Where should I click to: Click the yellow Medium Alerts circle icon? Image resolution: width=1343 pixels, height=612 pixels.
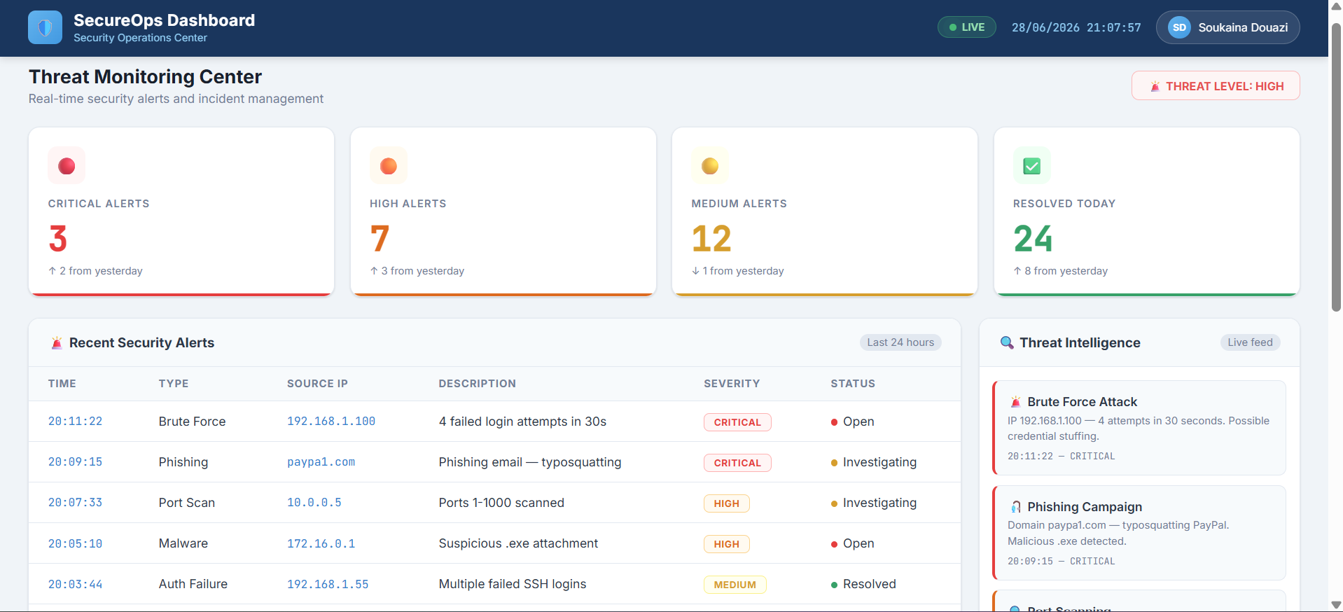point(710,166)
